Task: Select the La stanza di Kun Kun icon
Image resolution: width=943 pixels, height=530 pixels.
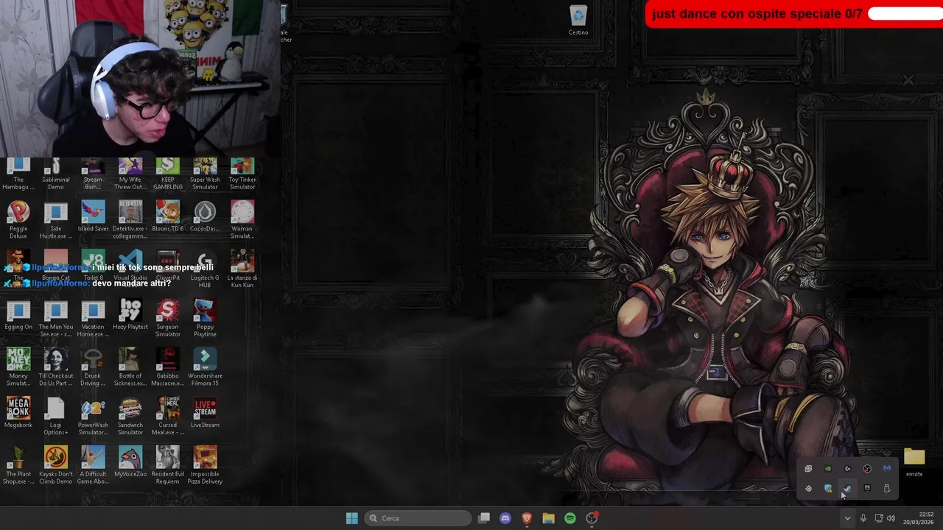Action: point(242,269)
